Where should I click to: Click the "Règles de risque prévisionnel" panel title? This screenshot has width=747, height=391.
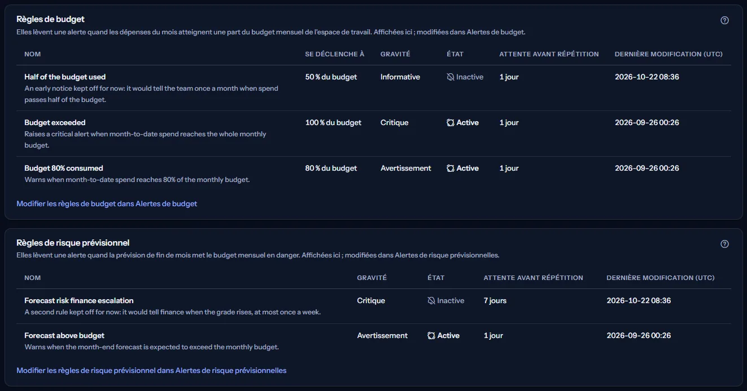pyautogui.click(x=73, y=243)
